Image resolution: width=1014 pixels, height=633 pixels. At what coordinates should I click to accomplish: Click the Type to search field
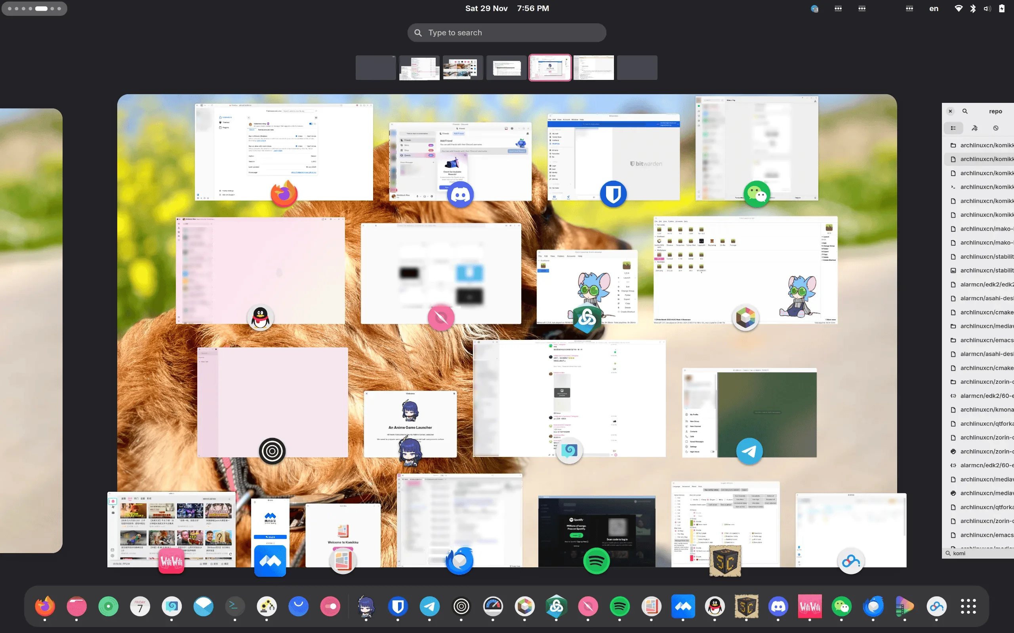[x=506, y=32]
